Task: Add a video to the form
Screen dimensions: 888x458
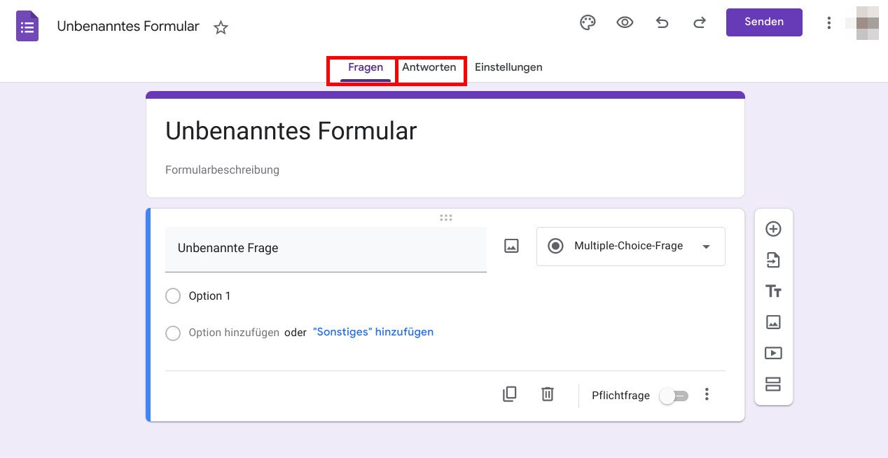Action: click(x=773, y=353)
